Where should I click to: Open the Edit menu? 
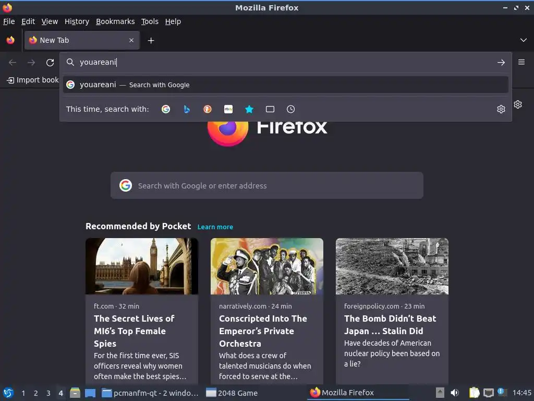pyautogui.click(x=28, y=21)
